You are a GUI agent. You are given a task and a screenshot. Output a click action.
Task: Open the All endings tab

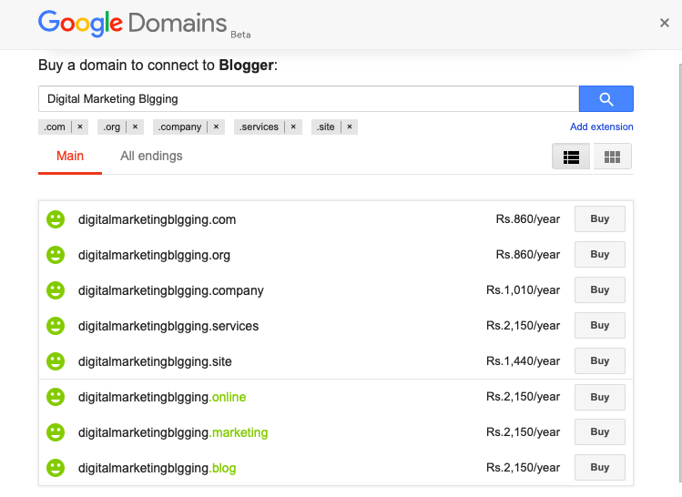tap(151, 156)
